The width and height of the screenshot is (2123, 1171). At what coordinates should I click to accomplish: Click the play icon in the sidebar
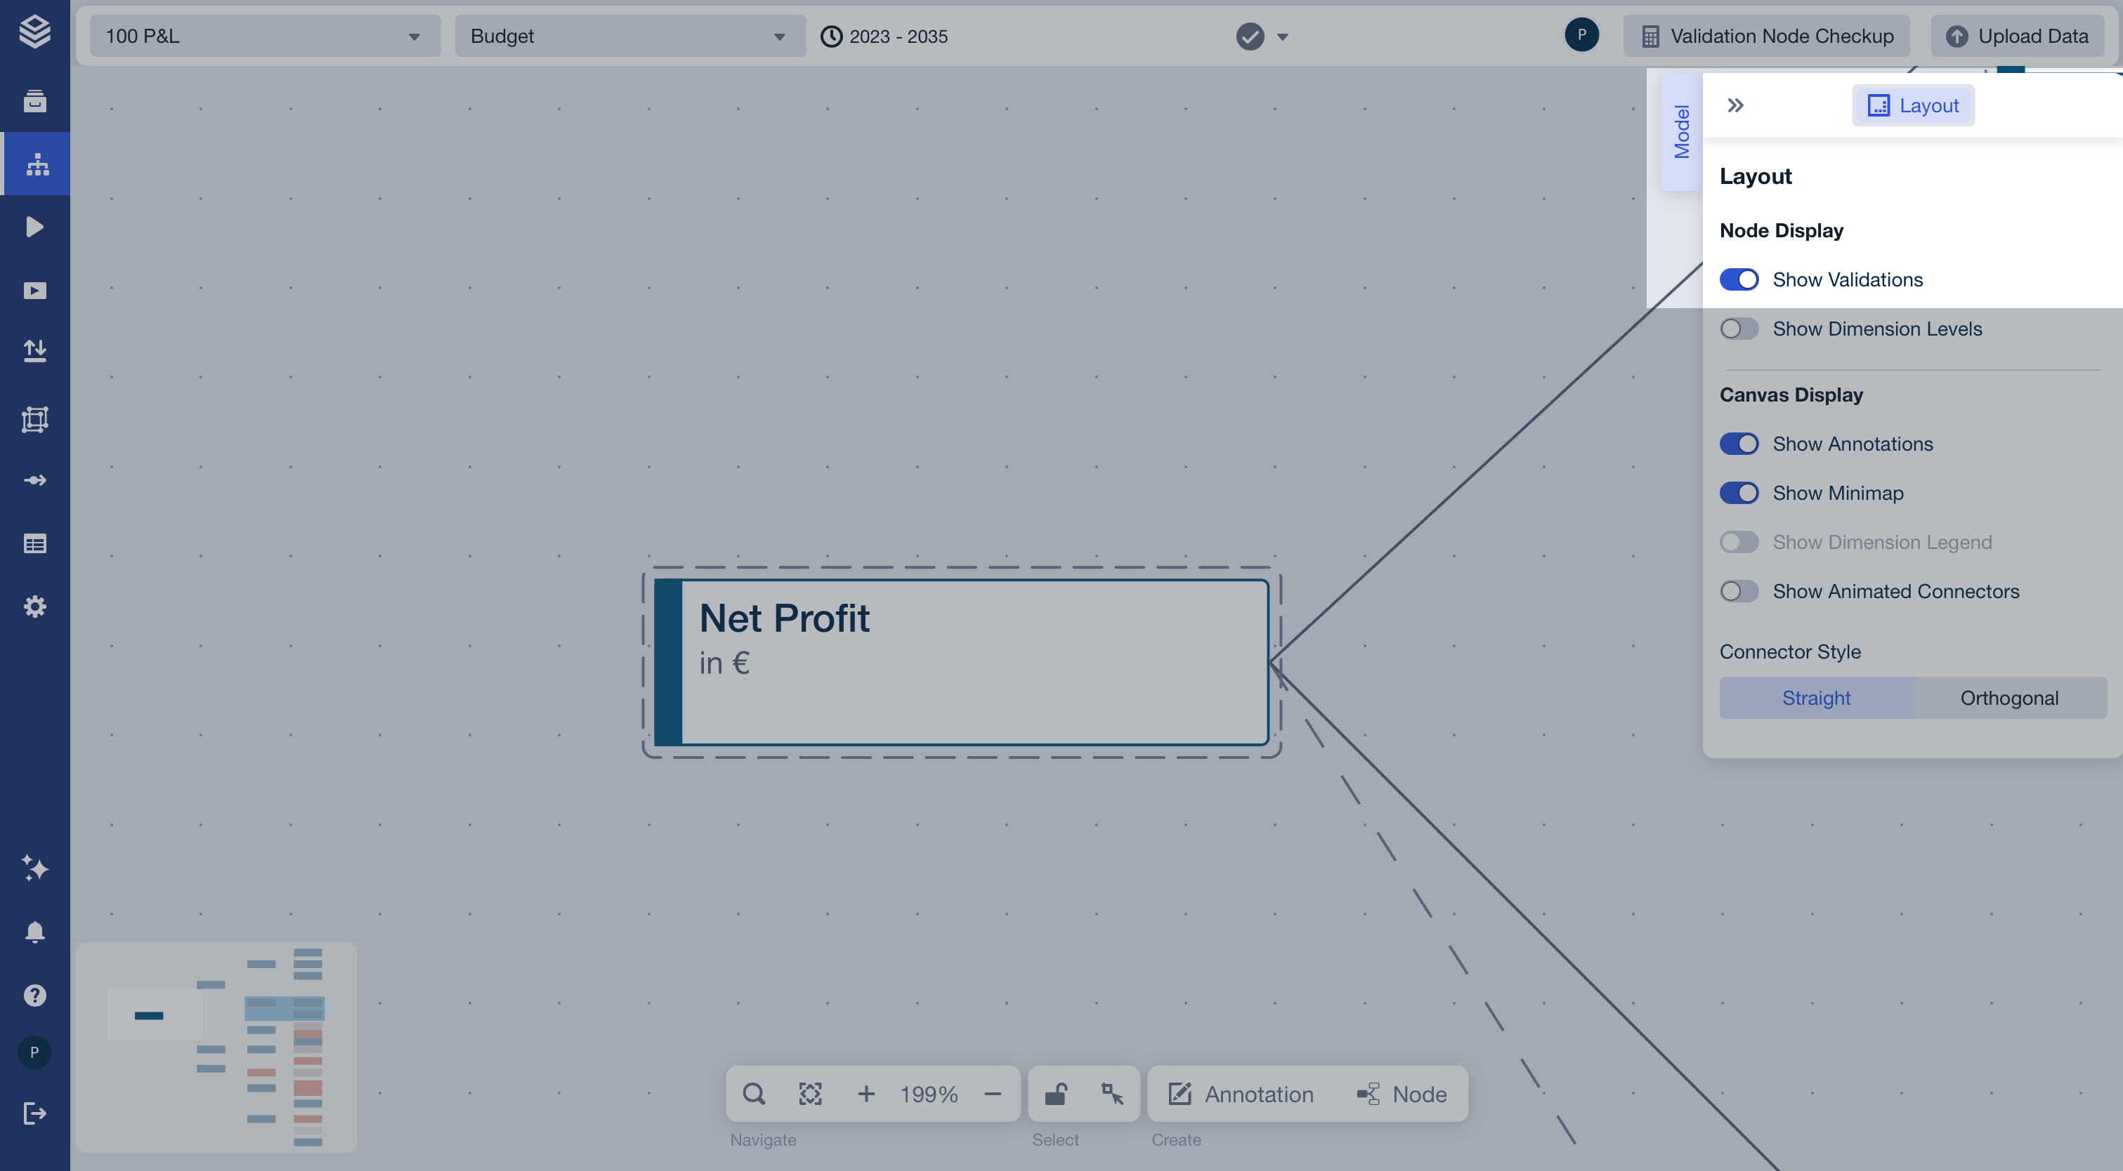pyautogui.click(x=35, y=227)
